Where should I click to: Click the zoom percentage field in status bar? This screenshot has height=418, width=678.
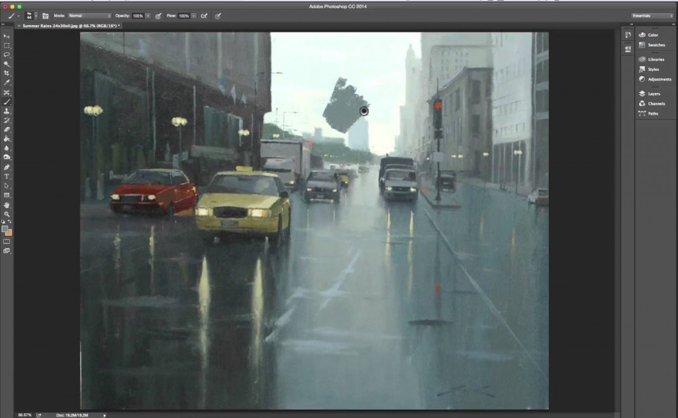(24, 415)
